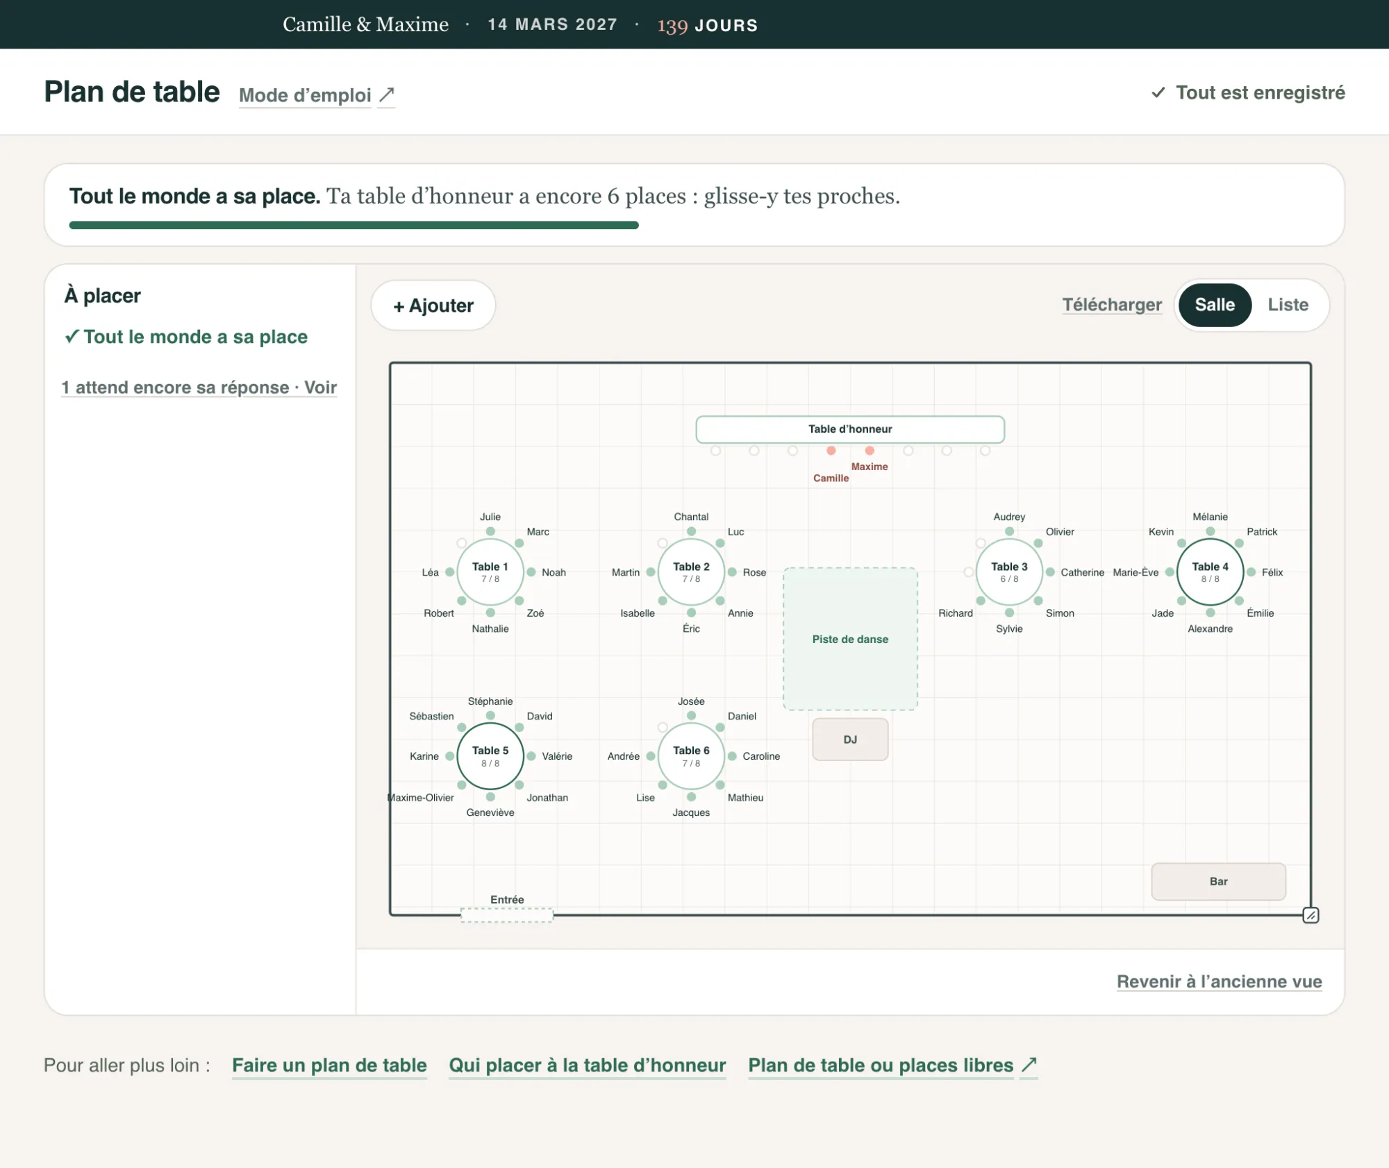
Task: Click guest name Chantal
Action: click(691, 517)
